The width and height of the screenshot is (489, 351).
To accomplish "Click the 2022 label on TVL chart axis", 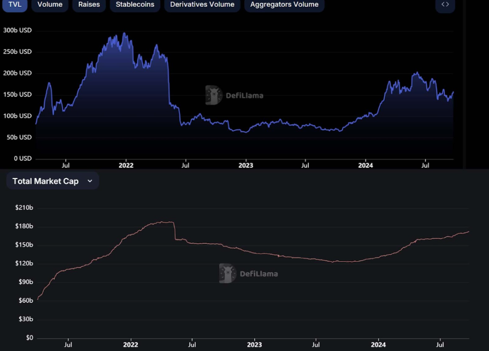I will click(126, 165).
